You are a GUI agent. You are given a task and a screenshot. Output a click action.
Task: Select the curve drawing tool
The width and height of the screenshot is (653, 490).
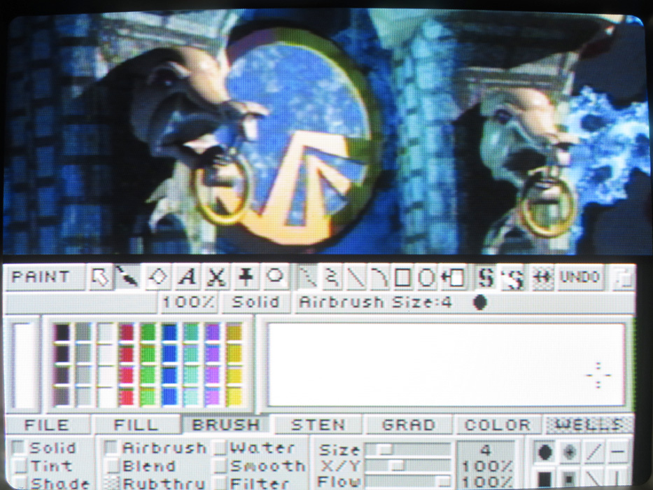379,277
